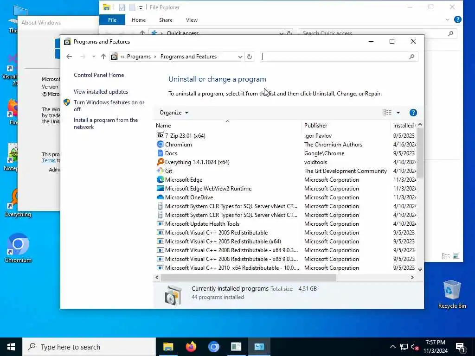
Task: Click the help icon in Programs and Features
Action: [413, 113]
